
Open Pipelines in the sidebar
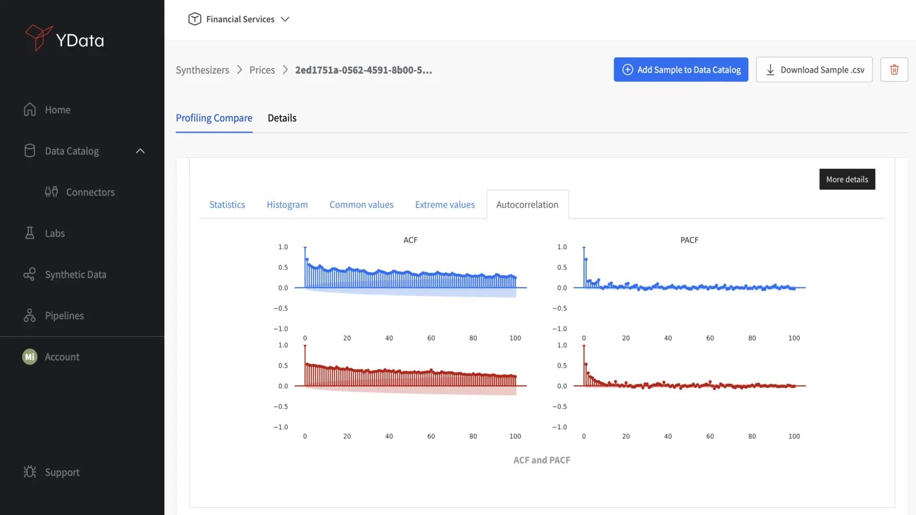[64, 315]
